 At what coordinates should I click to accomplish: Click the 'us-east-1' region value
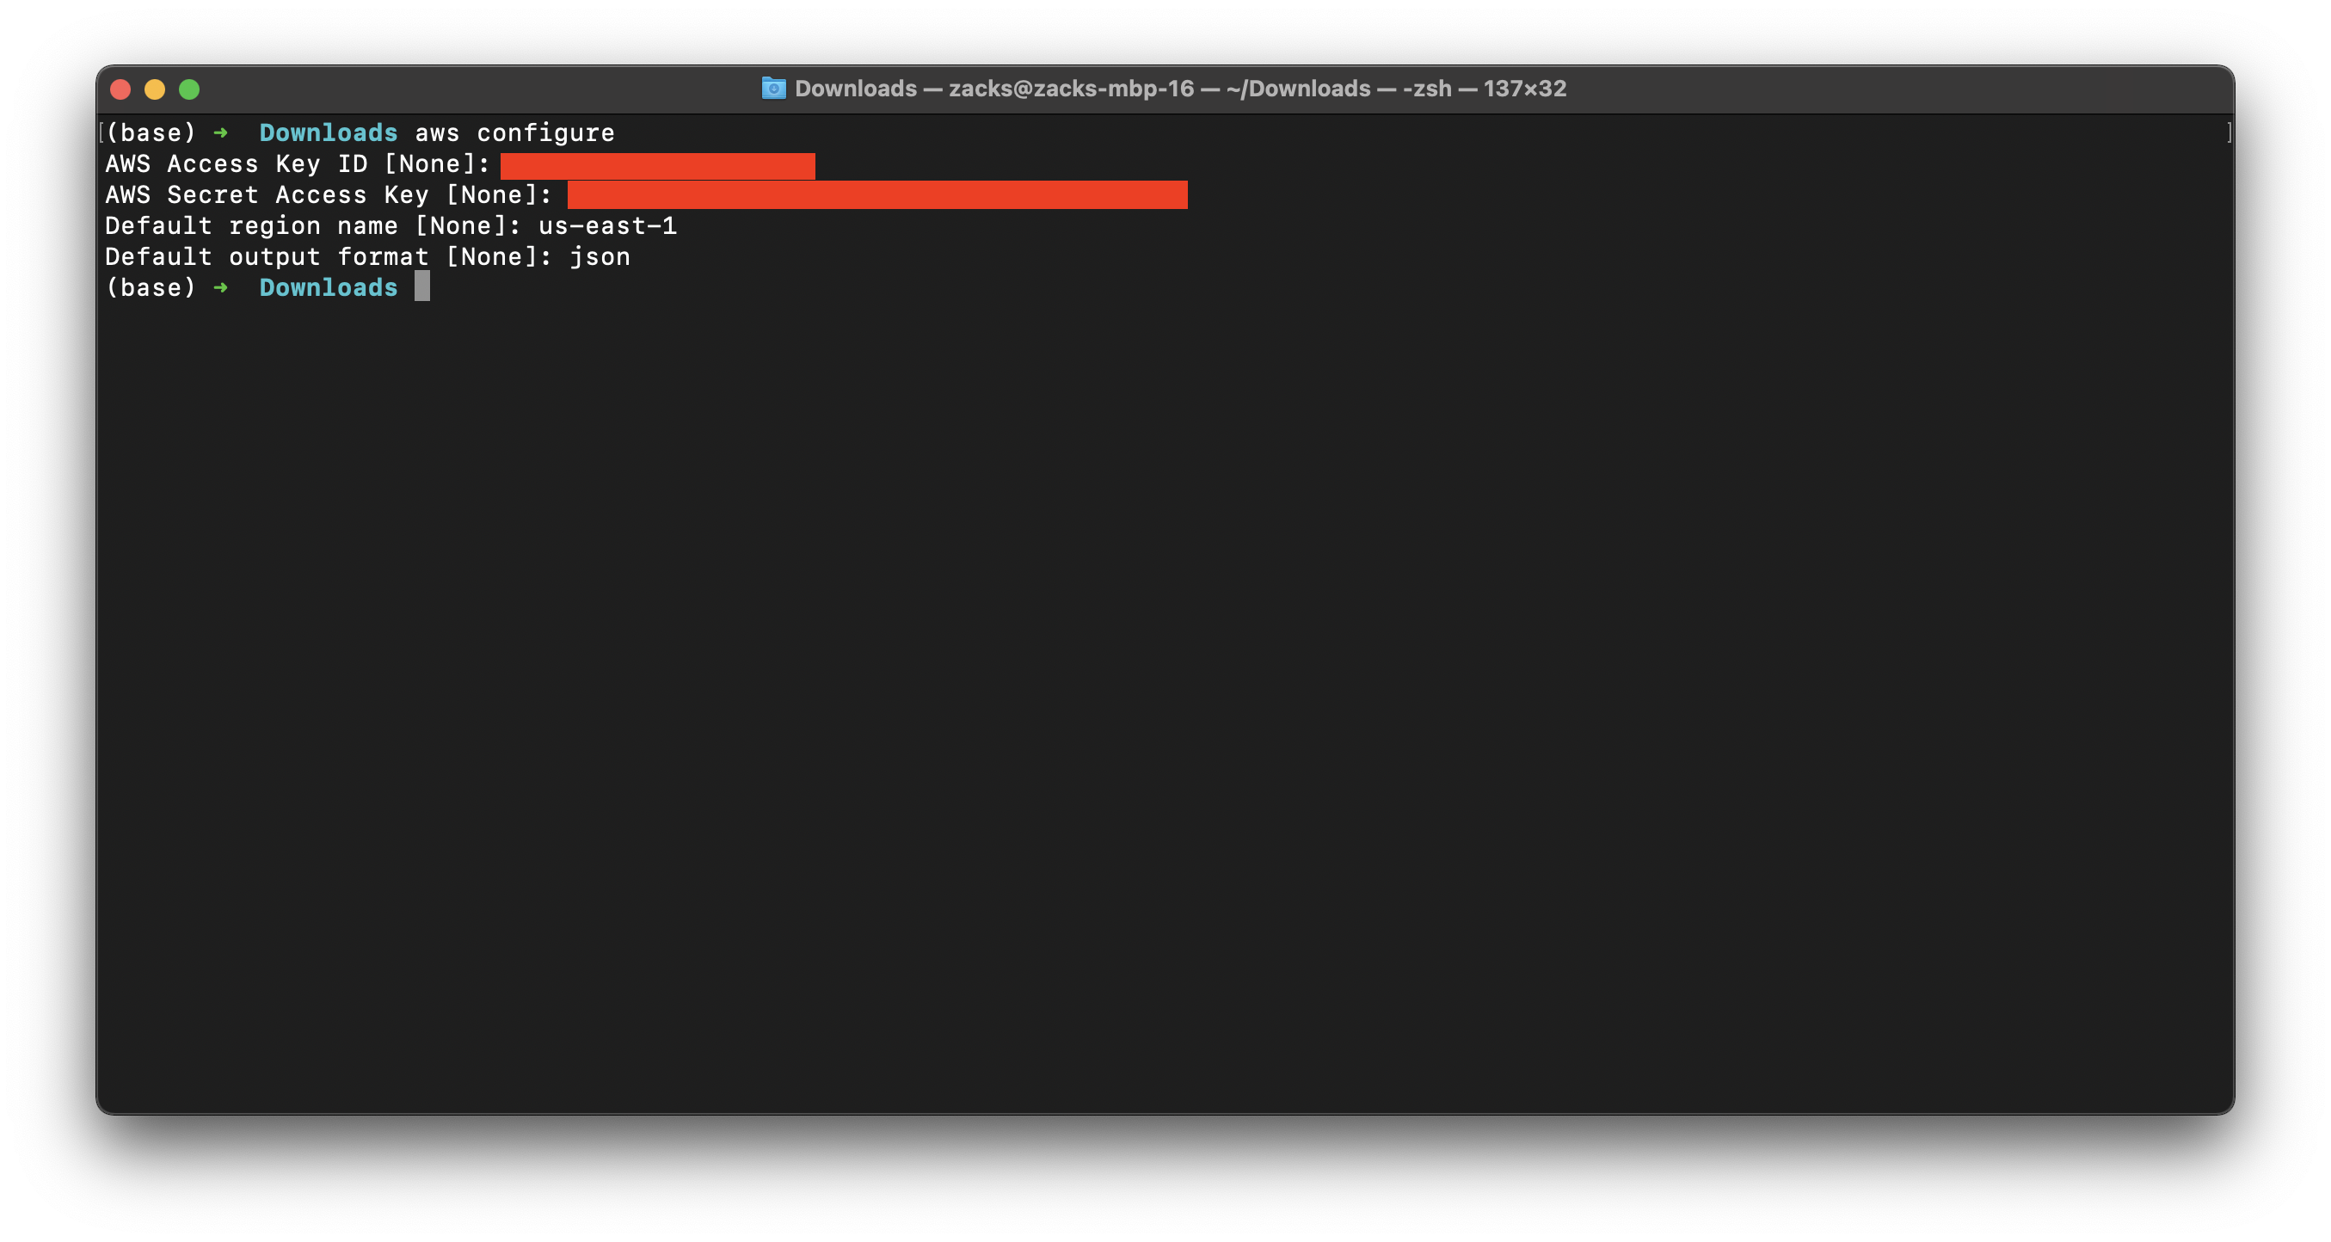(607, 226)
